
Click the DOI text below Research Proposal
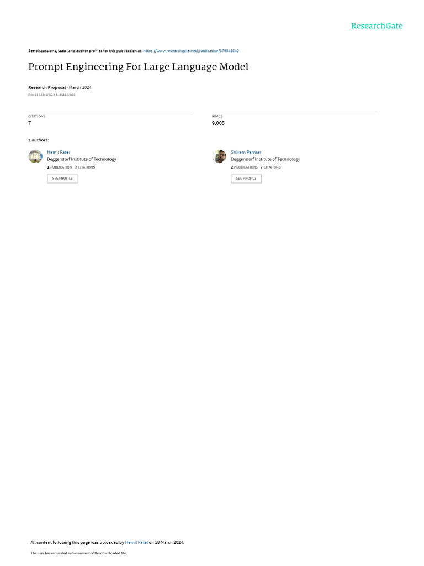click(52, 95)
